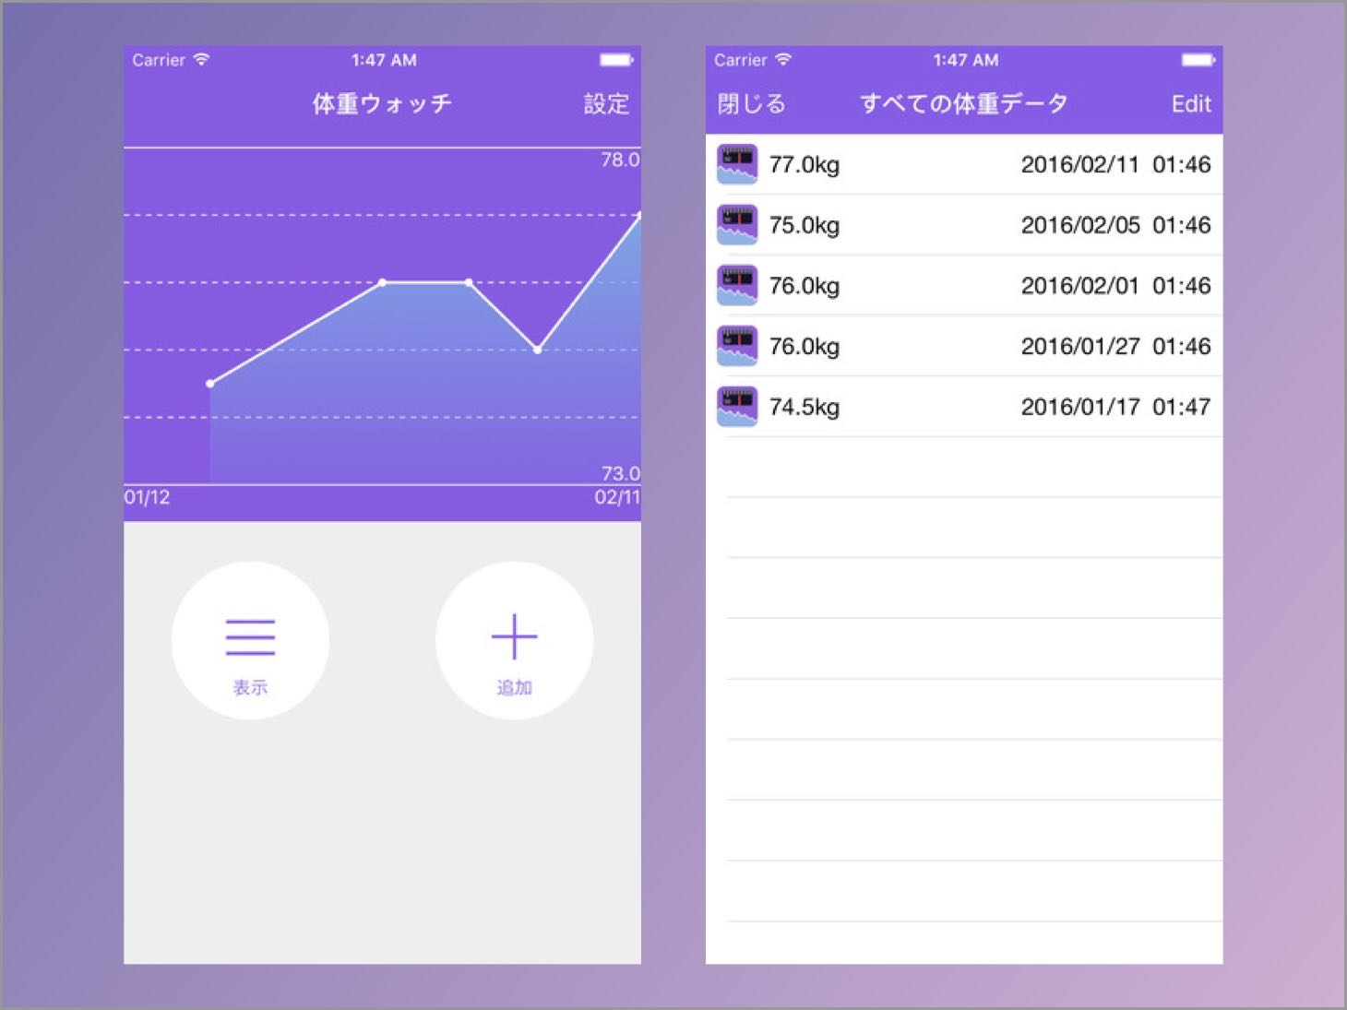Viewport: 1347px width, 1010px height.
Task: Select the 74.5kg entry from 2016/01/17
Action: point(964,407)
